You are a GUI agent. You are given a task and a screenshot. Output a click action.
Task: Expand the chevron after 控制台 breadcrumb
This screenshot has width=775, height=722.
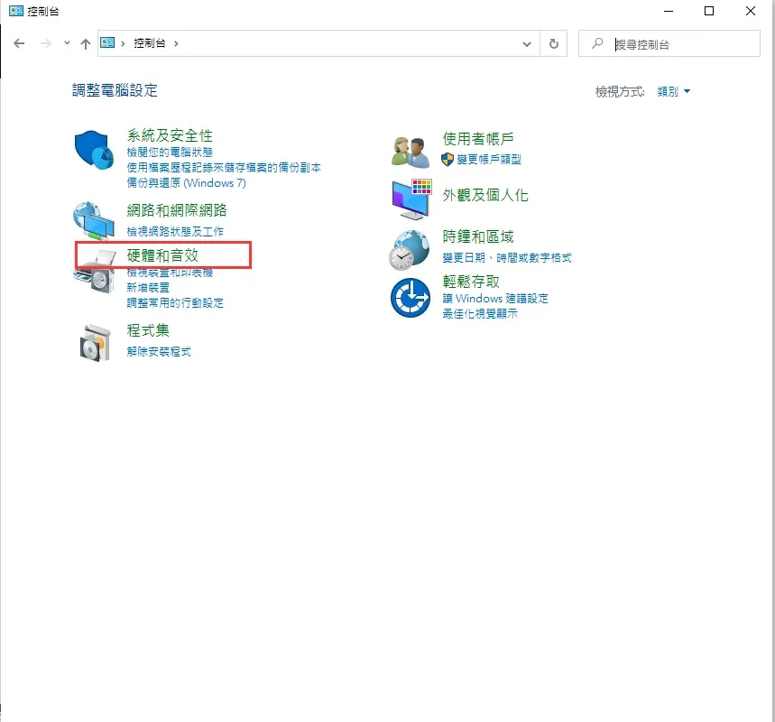coord(176,43)
